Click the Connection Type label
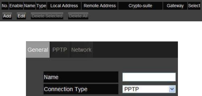 [66, 89]
